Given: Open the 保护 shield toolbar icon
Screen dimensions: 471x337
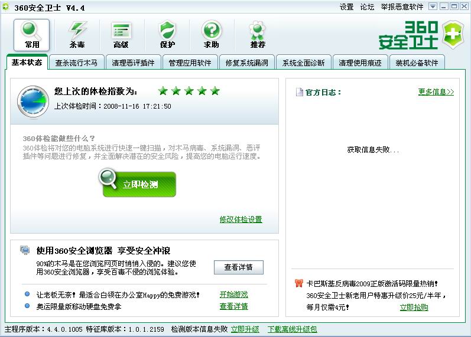Looking at the screenshot, I should [x=167, y=34].
